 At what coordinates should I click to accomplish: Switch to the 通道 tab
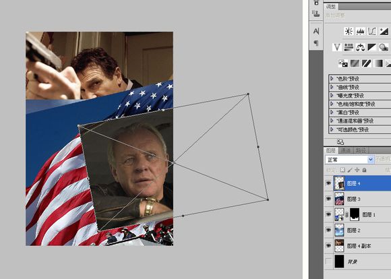click(x=346, y=150)
